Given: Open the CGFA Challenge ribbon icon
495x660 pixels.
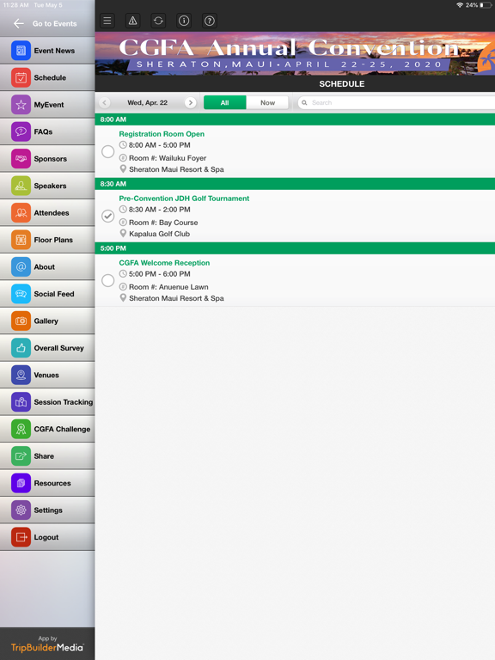Looking at the screenshot, I should pyautogui.click(x=21, y=429).
